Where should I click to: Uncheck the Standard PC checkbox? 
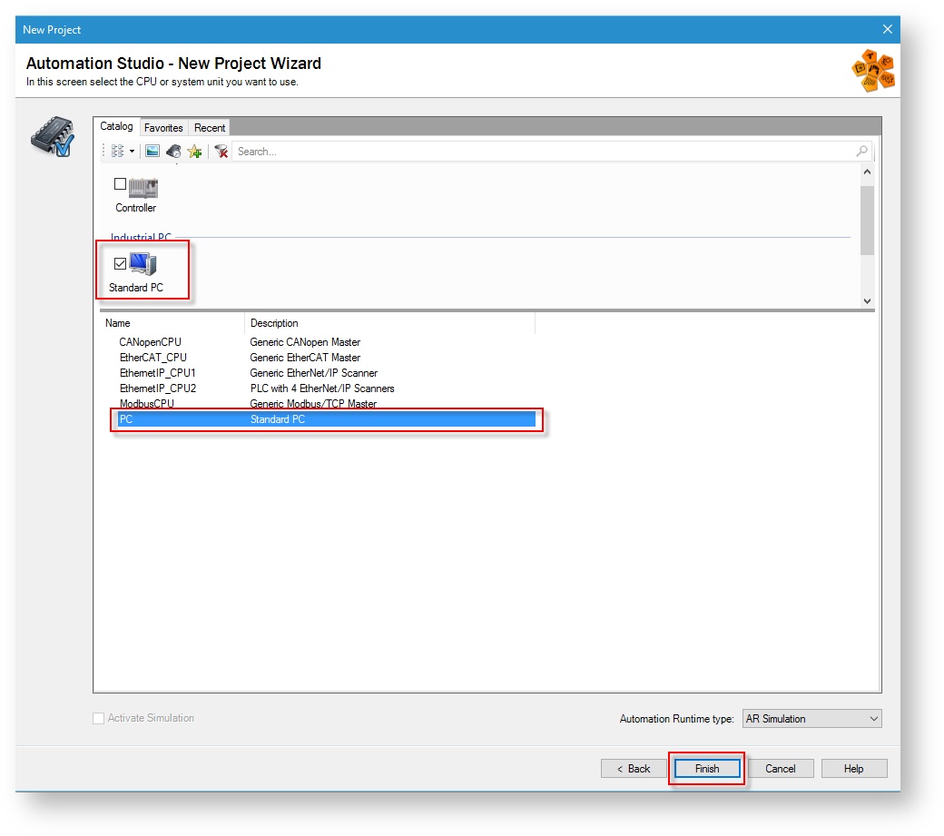coord(120,264)
